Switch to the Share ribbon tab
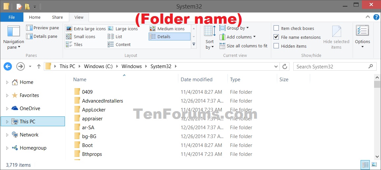381x170 pixels. tap(57, 17)
